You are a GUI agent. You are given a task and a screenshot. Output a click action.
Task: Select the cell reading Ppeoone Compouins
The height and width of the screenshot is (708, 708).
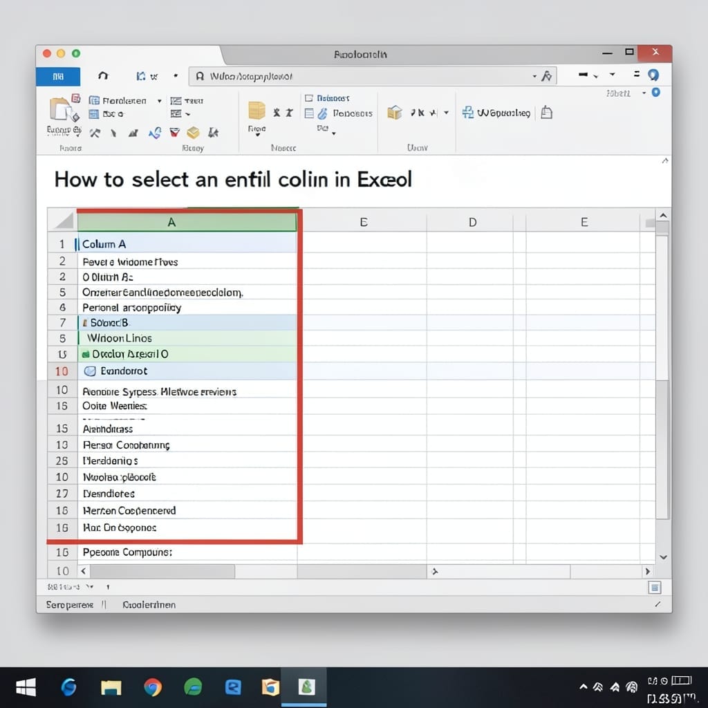[187, 552]
